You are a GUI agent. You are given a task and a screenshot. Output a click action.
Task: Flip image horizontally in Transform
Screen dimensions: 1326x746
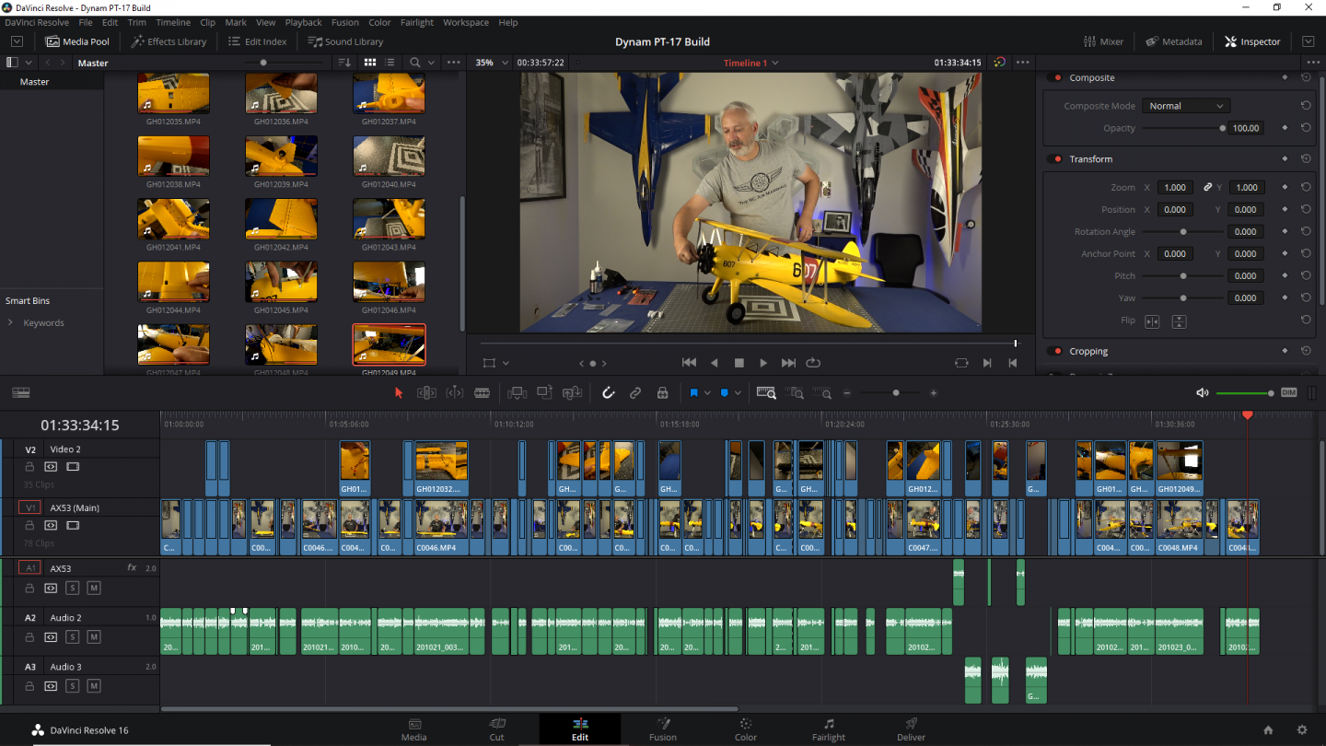point(1152,321)
